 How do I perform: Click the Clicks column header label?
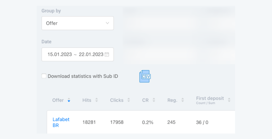pos(117,100)
